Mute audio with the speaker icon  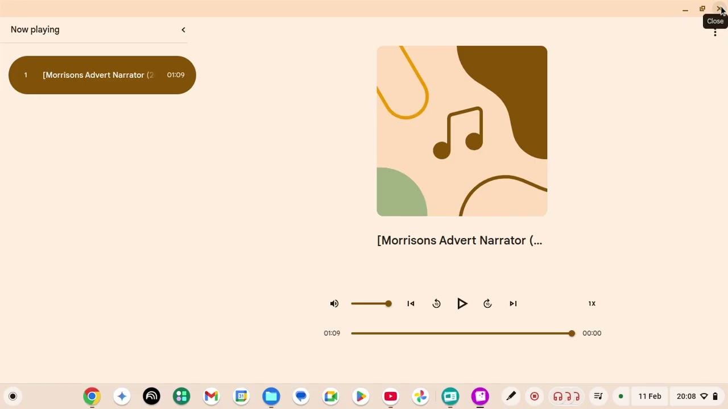pos(334,303)
